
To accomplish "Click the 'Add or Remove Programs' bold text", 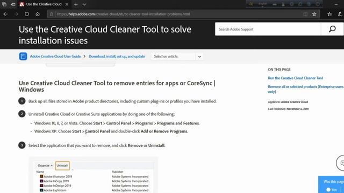I will [x=164, y=131].
